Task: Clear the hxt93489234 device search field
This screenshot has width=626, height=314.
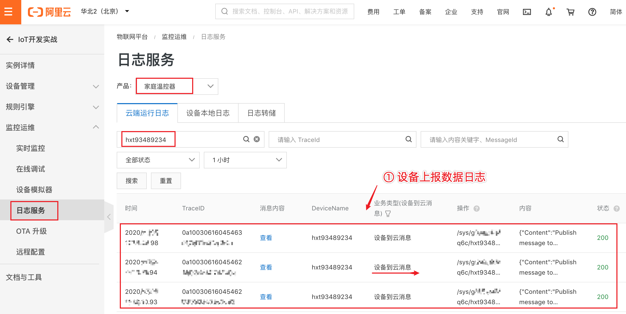Action: tap(257, 139)
